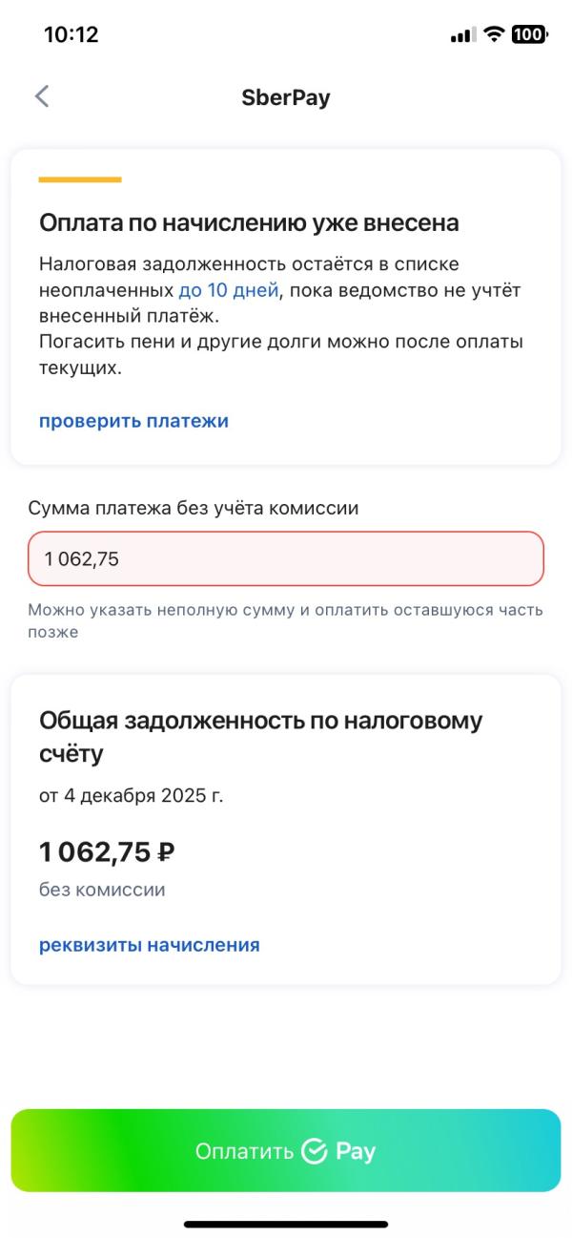Tap the "Оплата по начислению уже внесена" heading
Screen dimensions: 572x1238
[249, 223]
